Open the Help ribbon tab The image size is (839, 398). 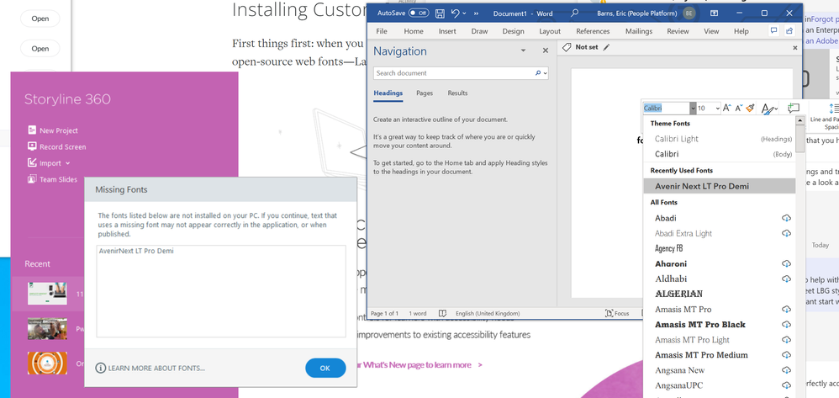[x=741, y=31]
